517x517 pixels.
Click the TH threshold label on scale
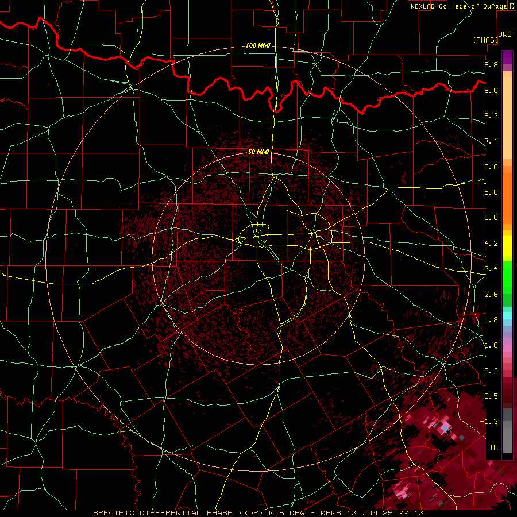click(493, 447)
